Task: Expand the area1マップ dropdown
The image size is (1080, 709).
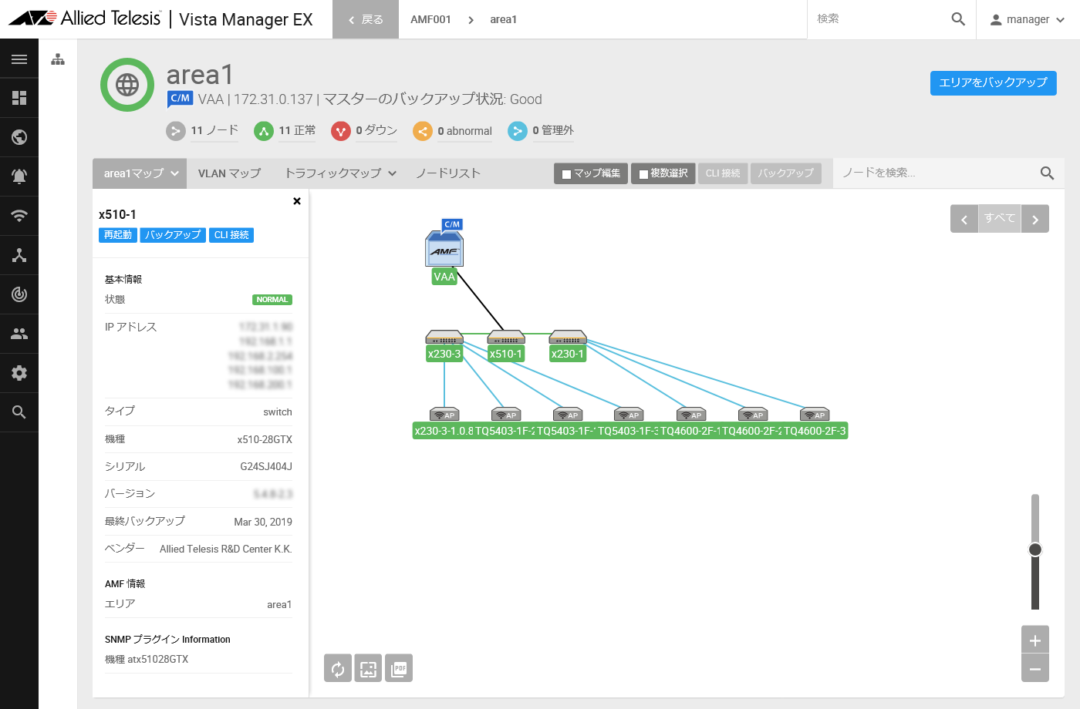Action: [140, 173]
